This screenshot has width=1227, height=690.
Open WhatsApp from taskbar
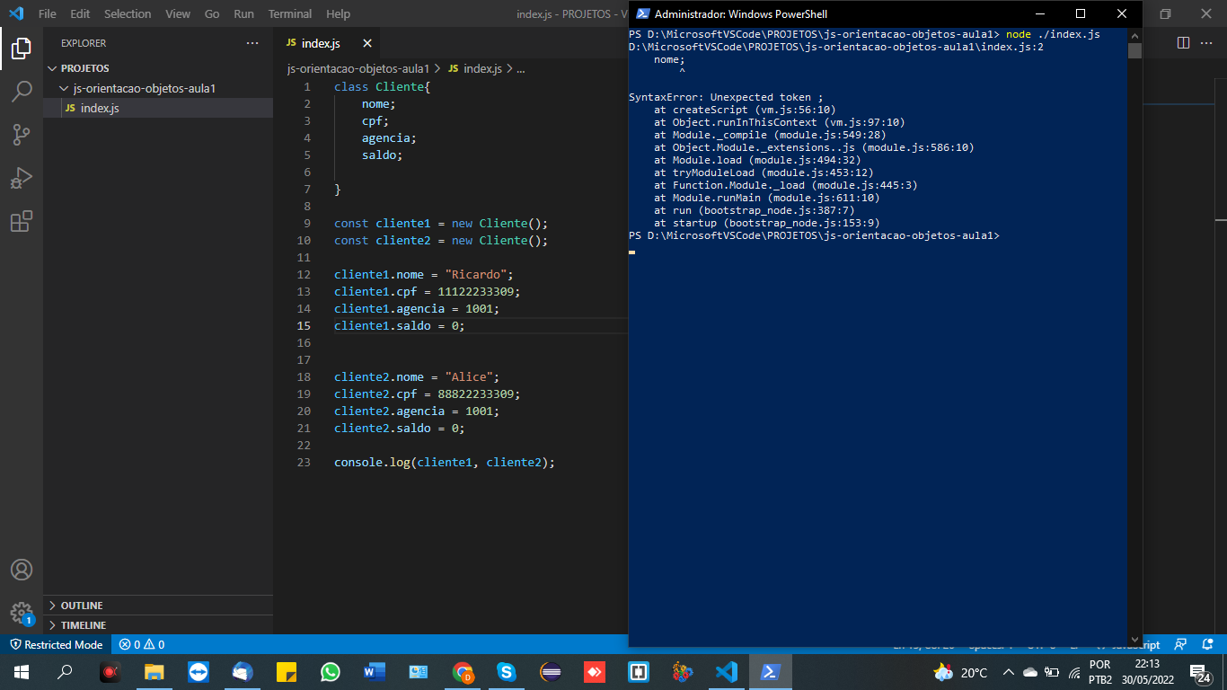click(331, 672)
